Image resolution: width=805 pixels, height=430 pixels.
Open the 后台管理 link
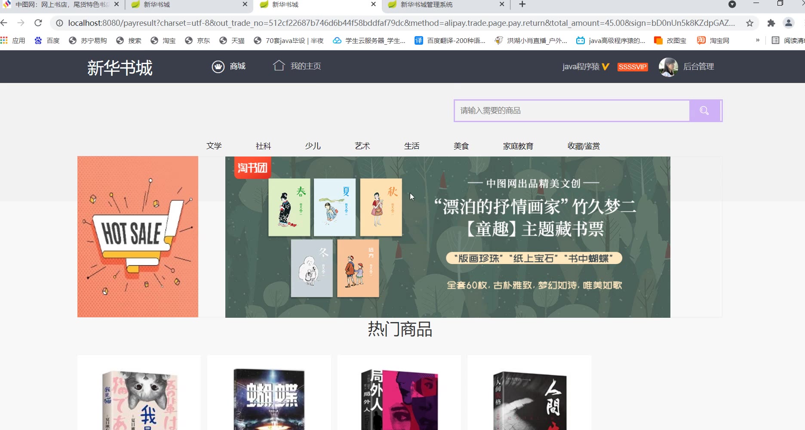699,67
